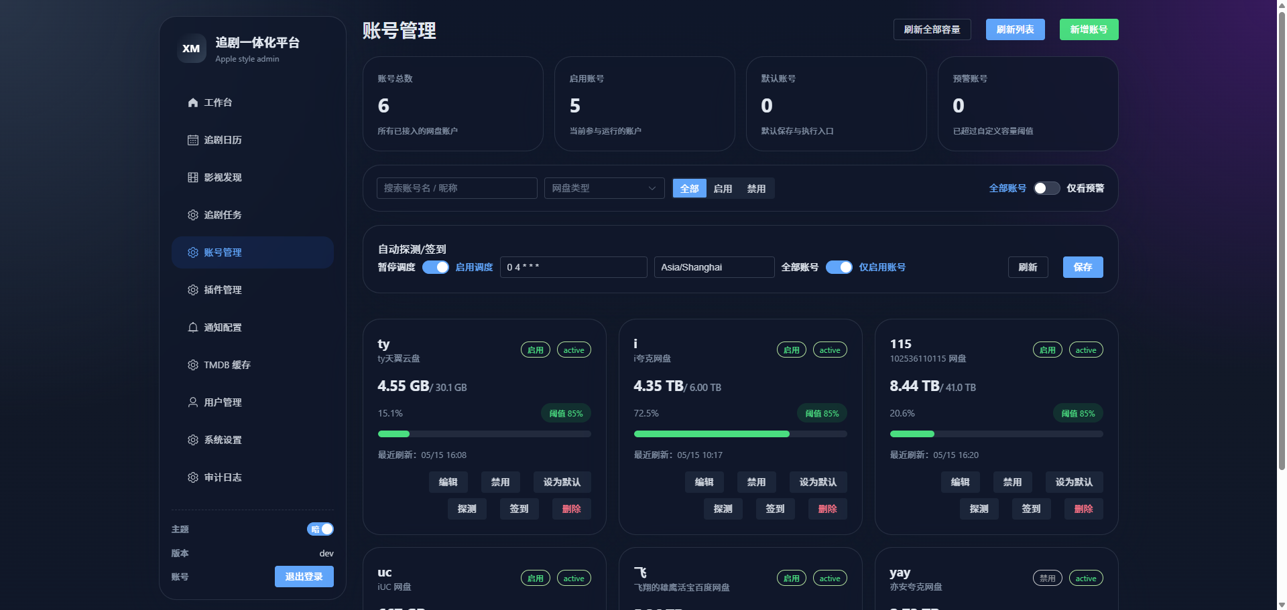1287x610 pixels.
Task: Click the gear icon beside 插件管理
Action: pyautogui.click(x=193, y=290)
